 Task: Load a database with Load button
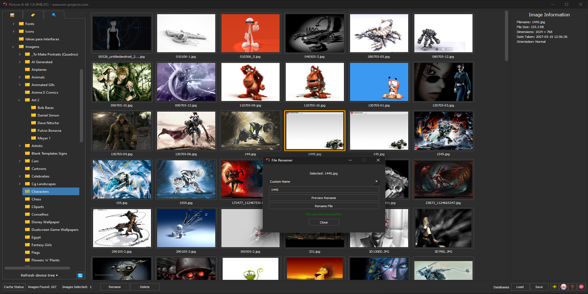pos(520,287)
